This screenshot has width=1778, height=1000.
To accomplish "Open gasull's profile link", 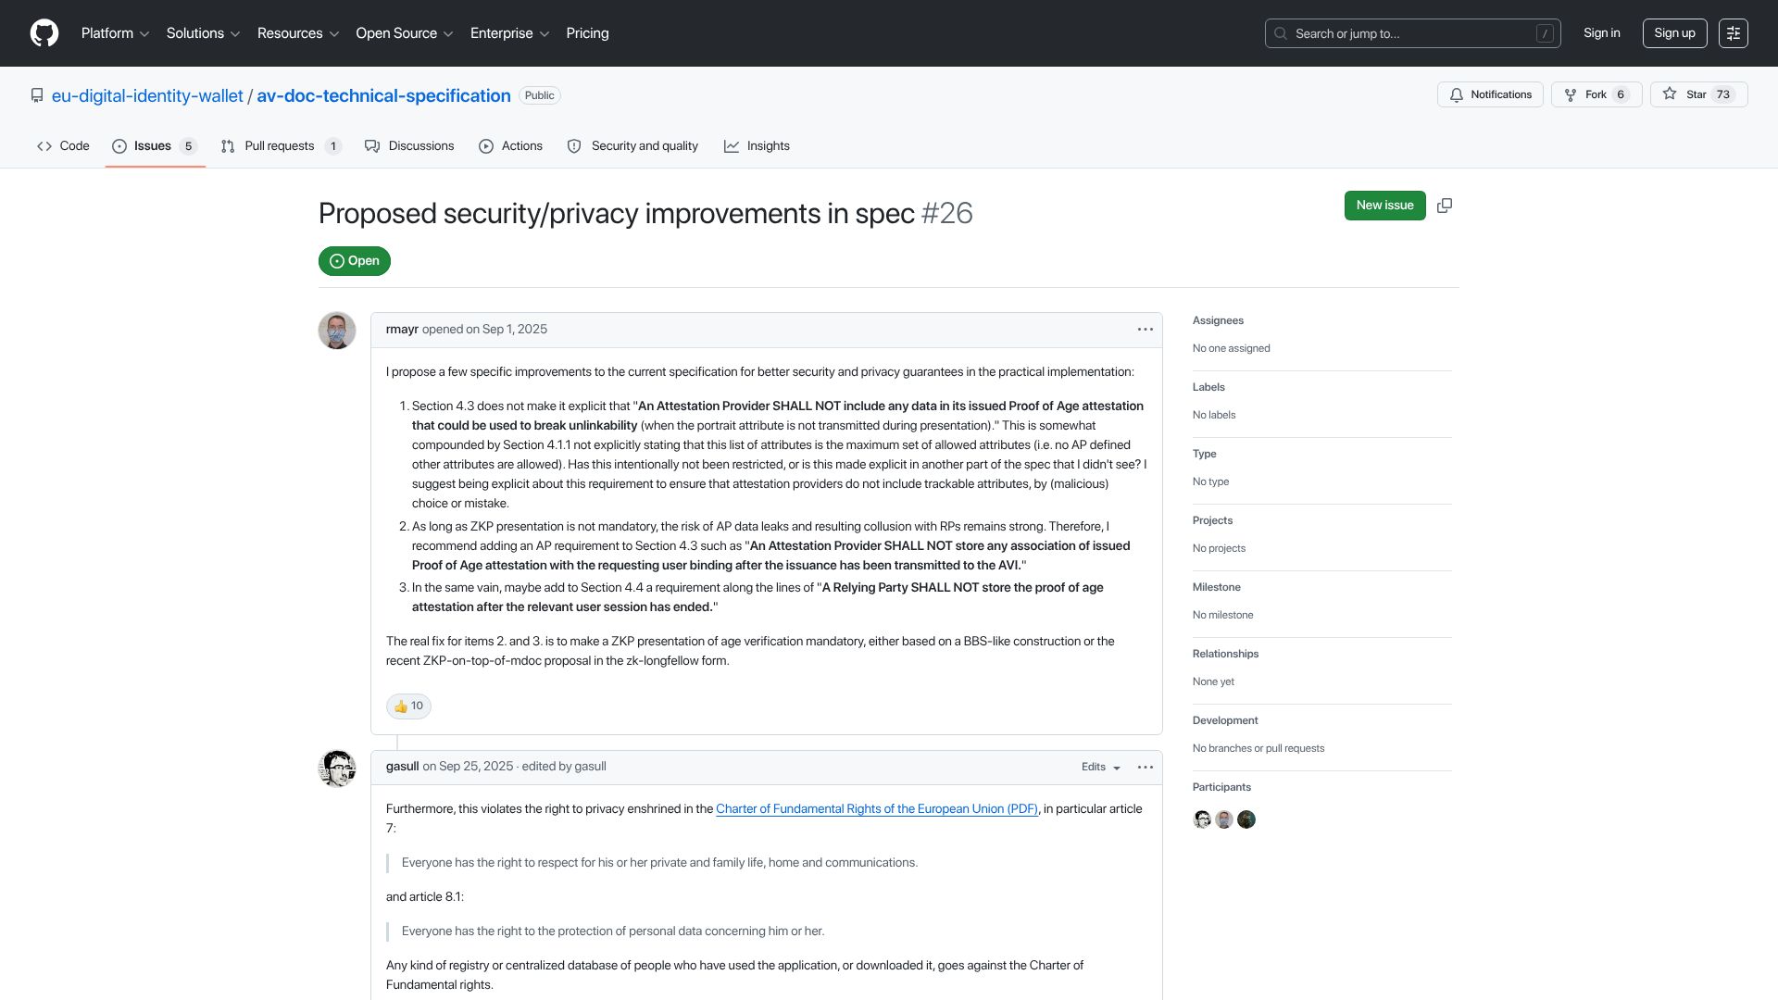I will point(402,767).
